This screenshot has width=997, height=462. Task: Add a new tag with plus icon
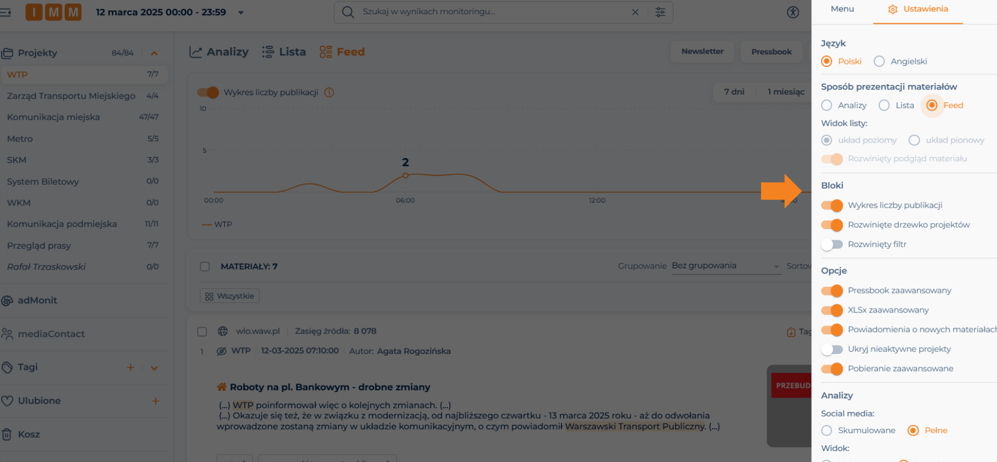click(130, 367)
